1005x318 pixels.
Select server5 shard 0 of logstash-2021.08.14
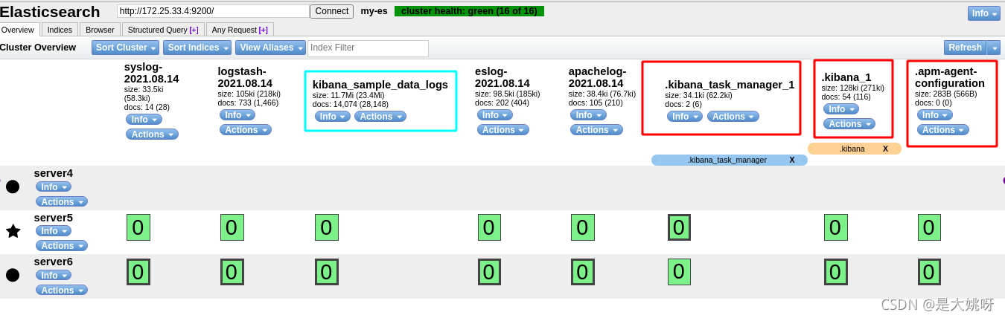point(232,227)
